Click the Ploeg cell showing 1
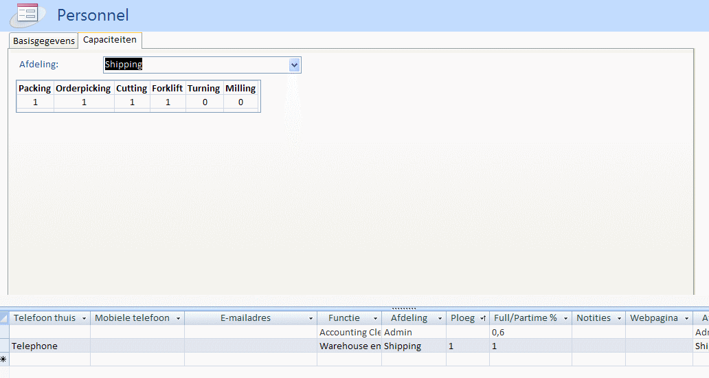 (468, 346)
